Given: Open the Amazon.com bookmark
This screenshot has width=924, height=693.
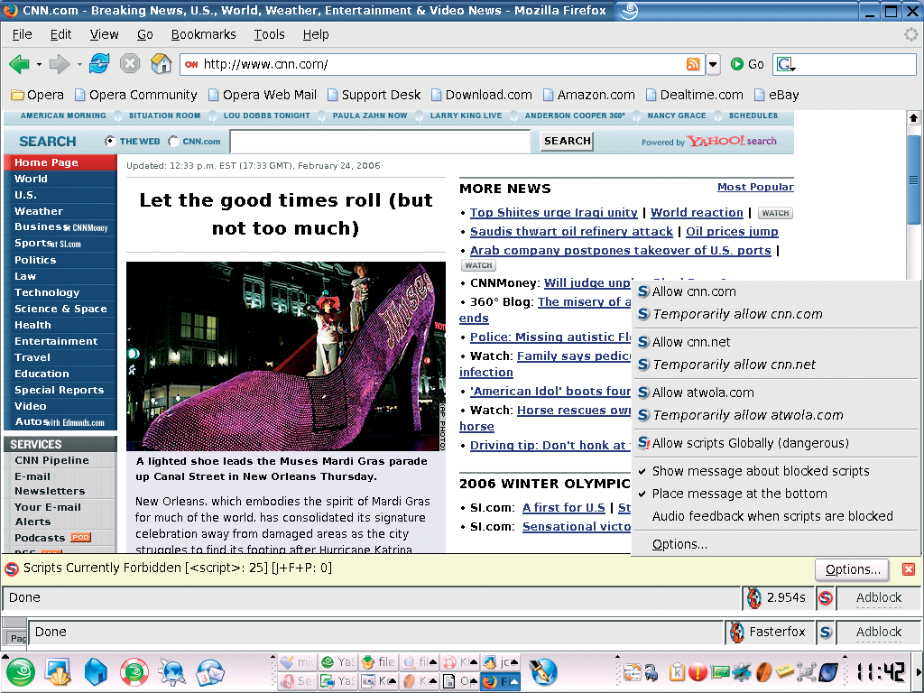Looking at the screenshot, I should [x=588, y=95].
